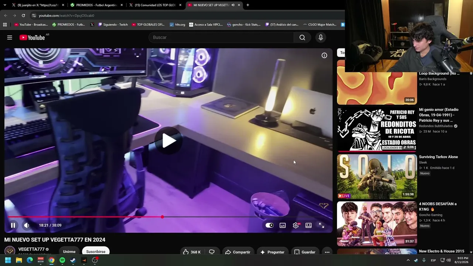Open the Goncho Gaming channel link
This screenshot has height=266, width=473.
coord(431,215)
